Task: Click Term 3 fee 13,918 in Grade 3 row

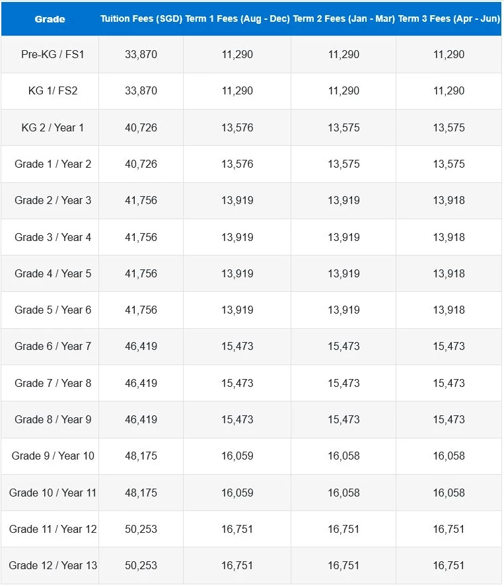Action: point(449,237)
